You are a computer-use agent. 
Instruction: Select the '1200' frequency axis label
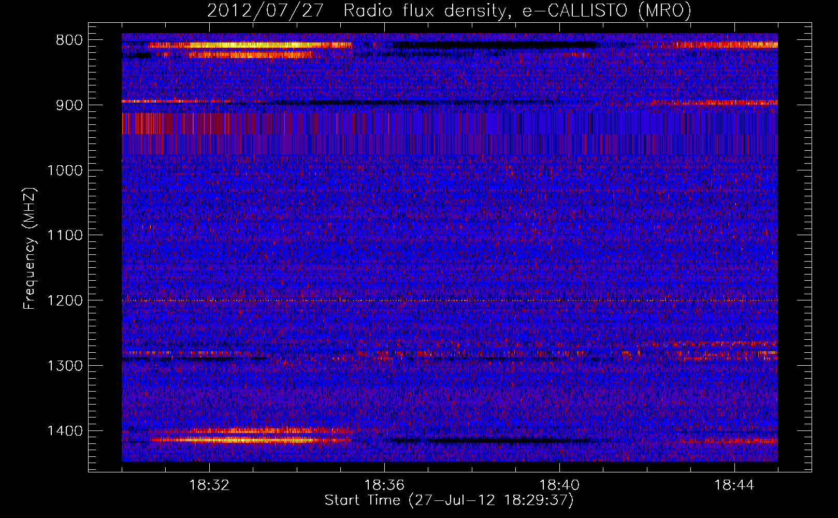[x=65, y=301]
